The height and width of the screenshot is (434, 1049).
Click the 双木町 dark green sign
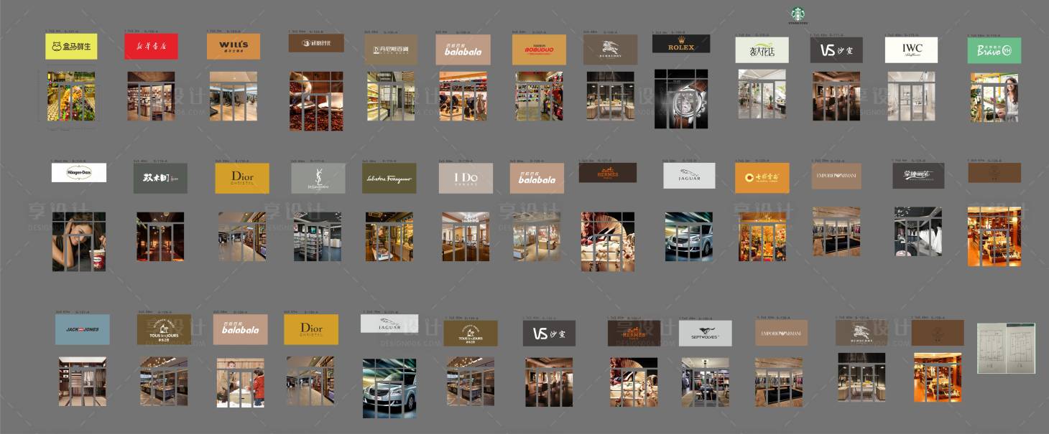[160, 178]
